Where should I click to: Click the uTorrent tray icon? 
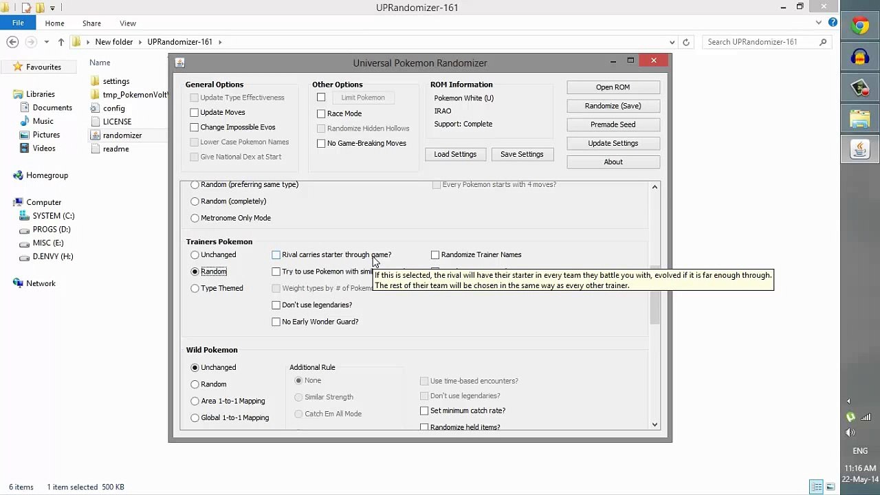850,417
